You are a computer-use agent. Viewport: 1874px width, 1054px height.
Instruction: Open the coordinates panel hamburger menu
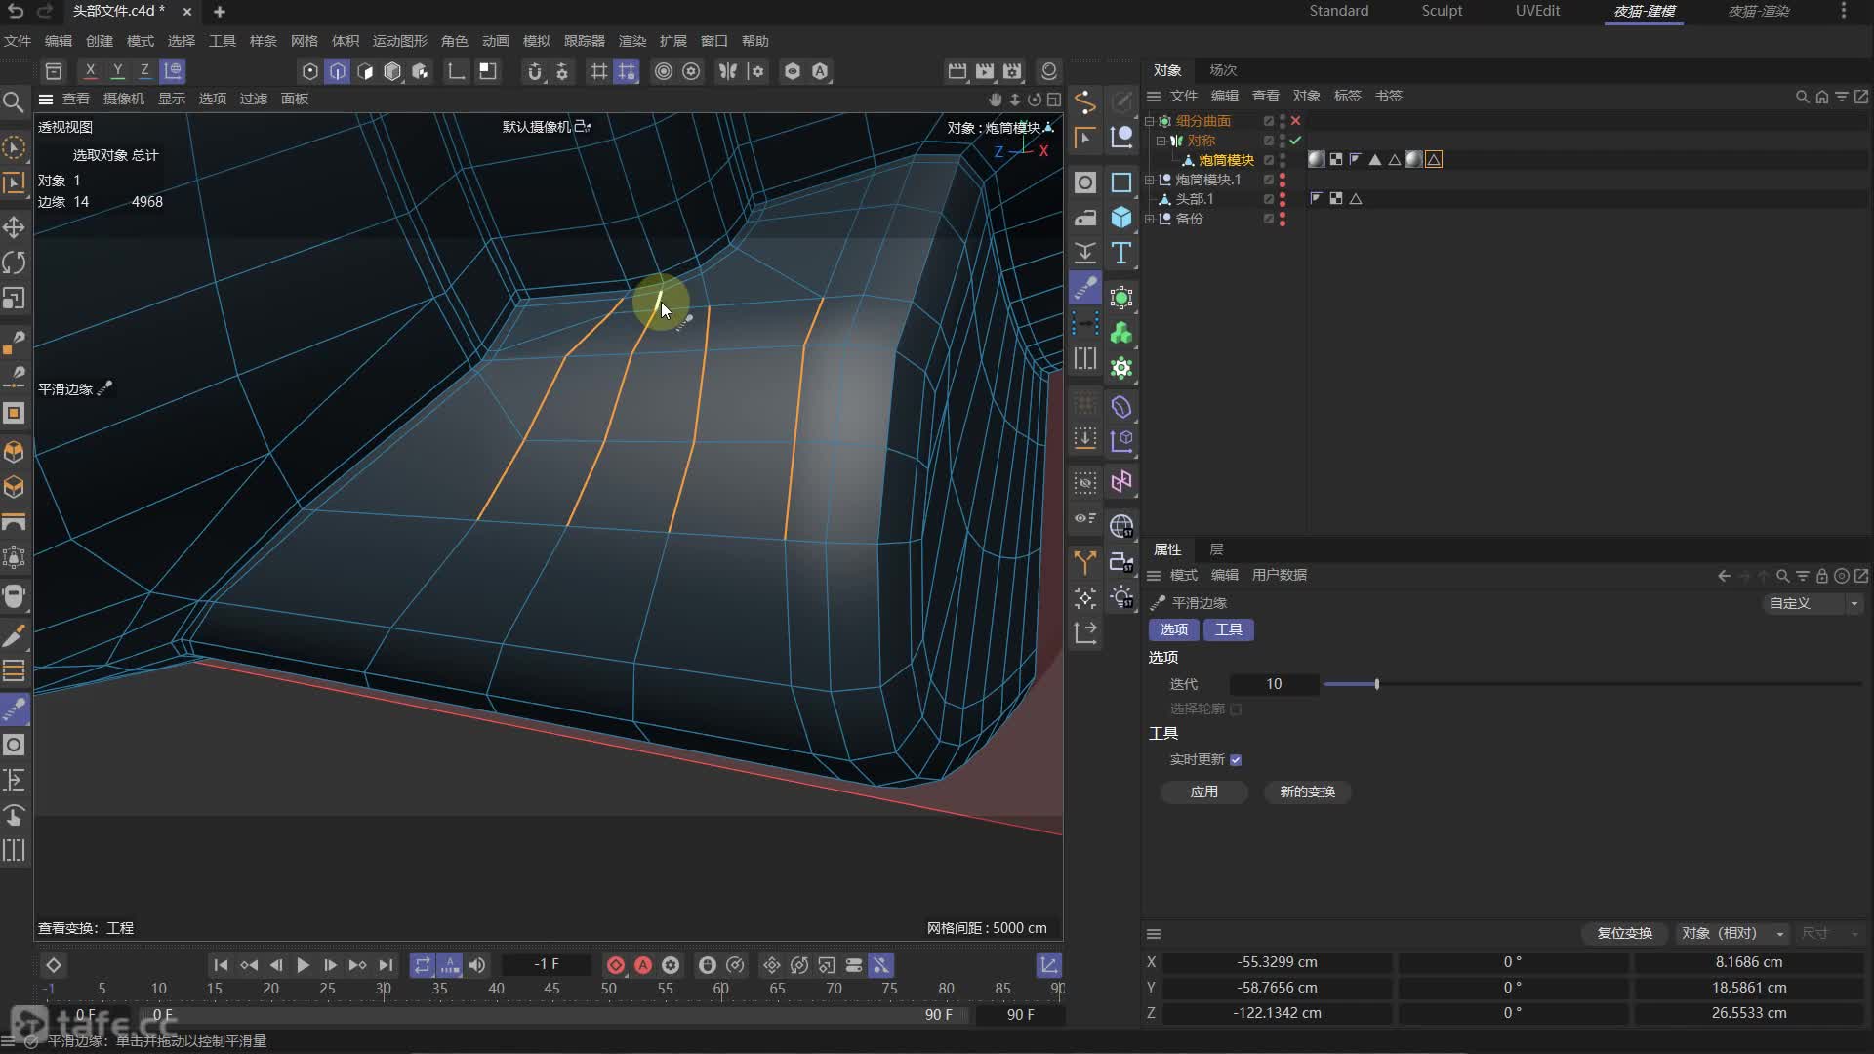(1153, 934)
